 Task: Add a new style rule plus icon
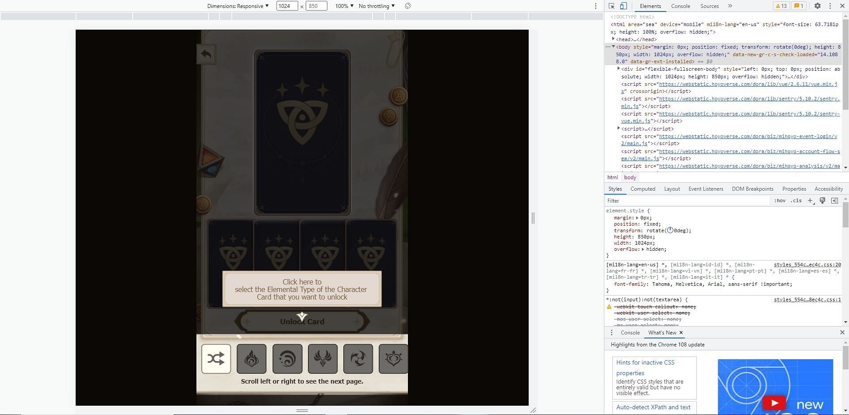[810, 201]
